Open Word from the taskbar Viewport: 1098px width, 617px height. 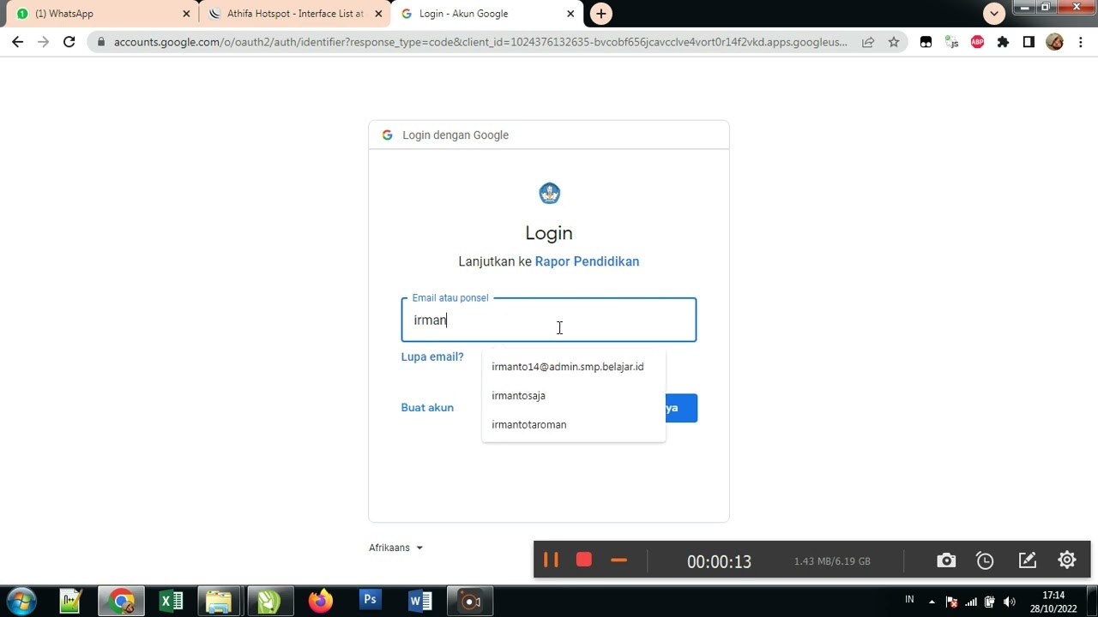pos(420,601)
